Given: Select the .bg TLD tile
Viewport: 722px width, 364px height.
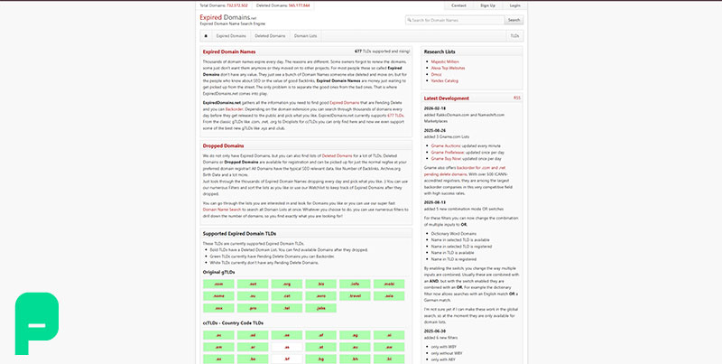Looking at the screenshot, I should point(320,359).
